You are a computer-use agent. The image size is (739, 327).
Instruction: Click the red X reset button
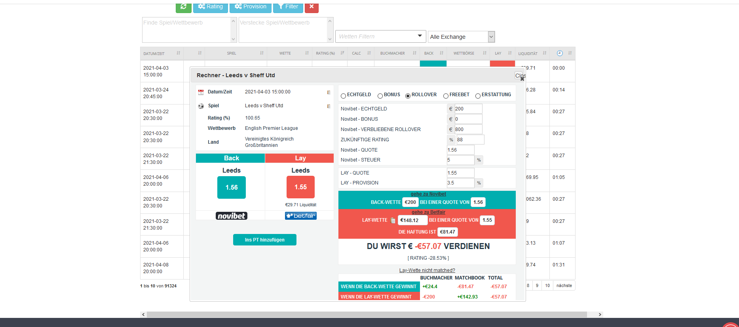coord(312,7)
